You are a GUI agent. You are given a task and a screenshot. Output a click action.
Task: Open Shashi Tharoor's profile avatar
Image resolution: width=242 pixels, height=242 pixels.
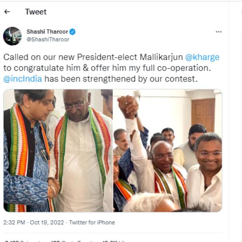coord(13,36)
